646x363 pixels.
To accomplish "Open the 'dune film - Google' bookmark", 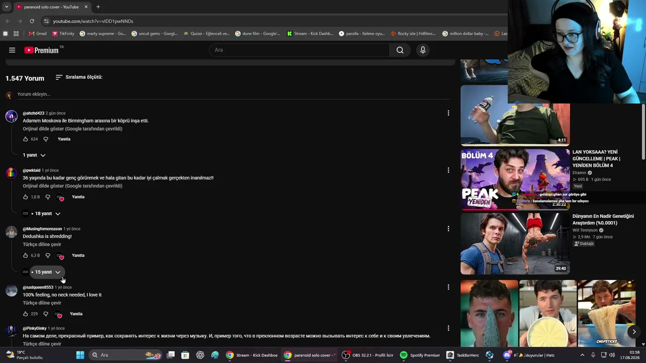I will [x=258, y=34].
